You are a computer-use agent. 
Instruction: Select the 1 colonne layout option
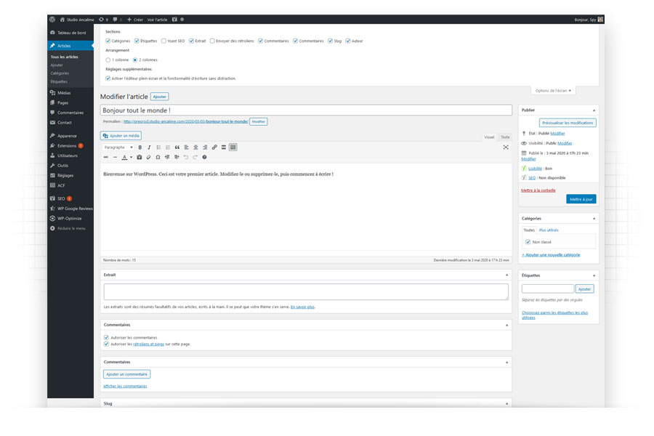(108, 60)
